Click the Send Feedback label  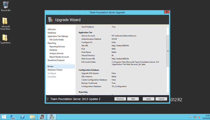(88, 27)
